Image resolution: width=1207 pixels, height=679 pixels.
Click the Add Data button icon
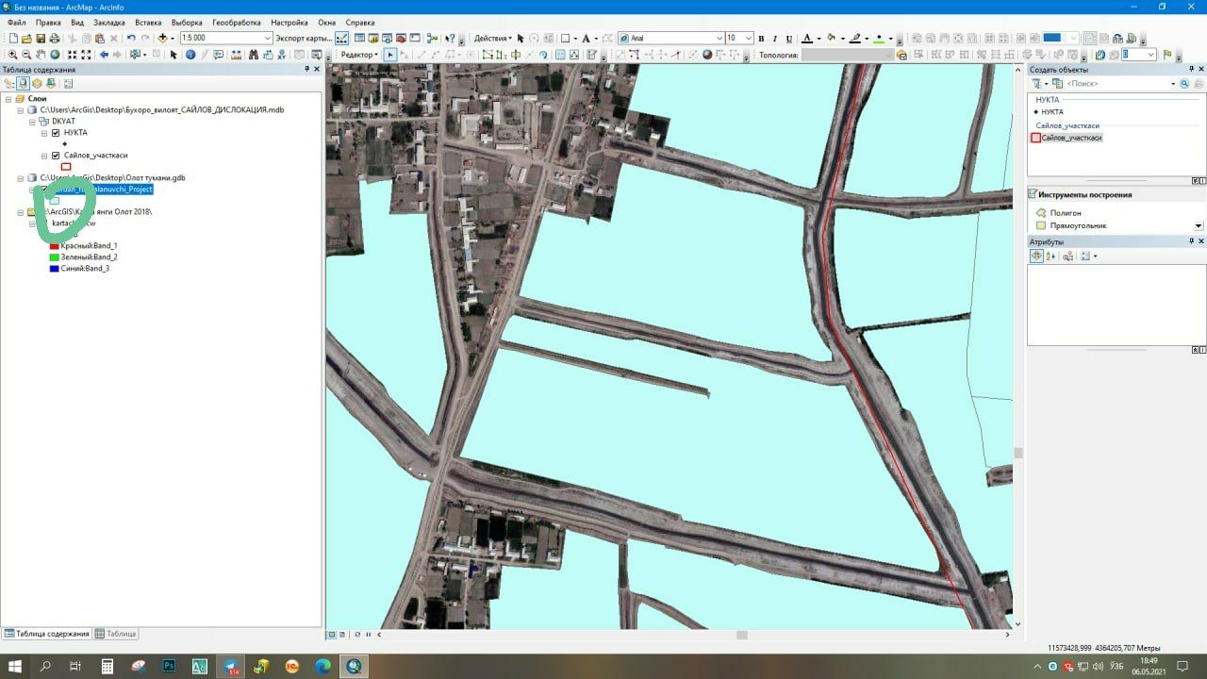164,39
